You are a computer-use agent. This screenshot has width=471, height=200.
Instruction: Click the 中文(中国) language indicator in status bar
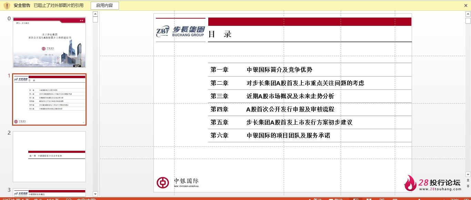click(x=86, y=199)
